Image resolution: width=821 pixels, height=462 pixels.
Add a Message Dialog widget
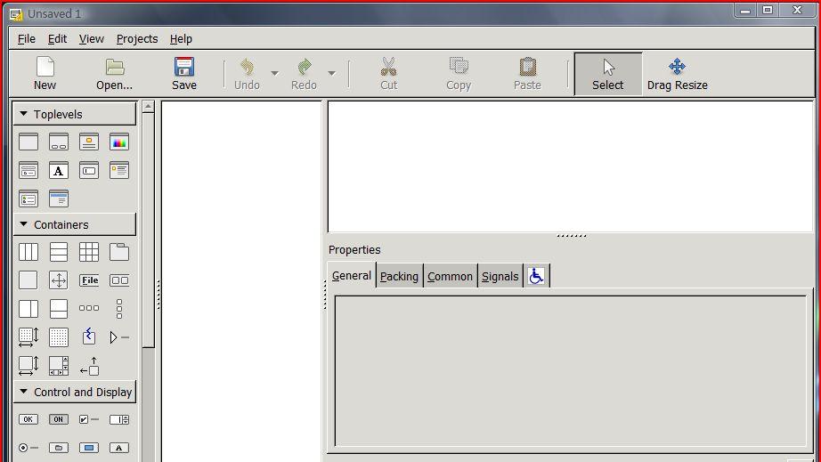click(x=119, y=170)
